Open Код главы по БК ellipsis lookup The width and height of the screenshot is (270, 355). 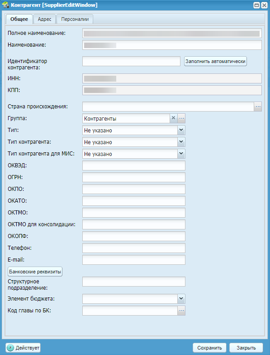pyautogui.click(x=181, y=311)
